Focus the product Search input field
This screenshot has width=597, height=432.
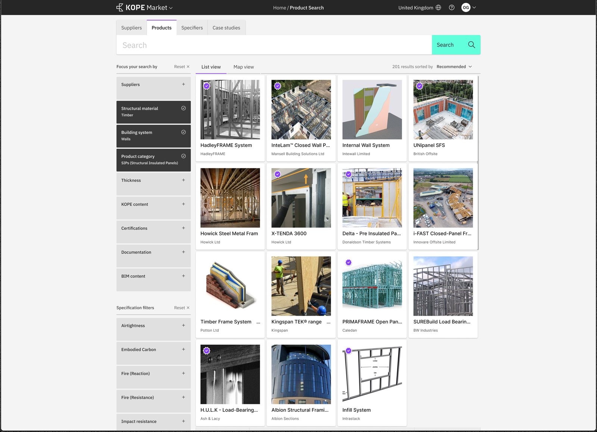click(x=274, y=45)
